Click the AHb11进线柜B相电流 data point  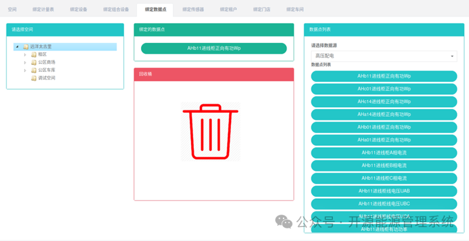pyautogui.click(x=384, y=165)
